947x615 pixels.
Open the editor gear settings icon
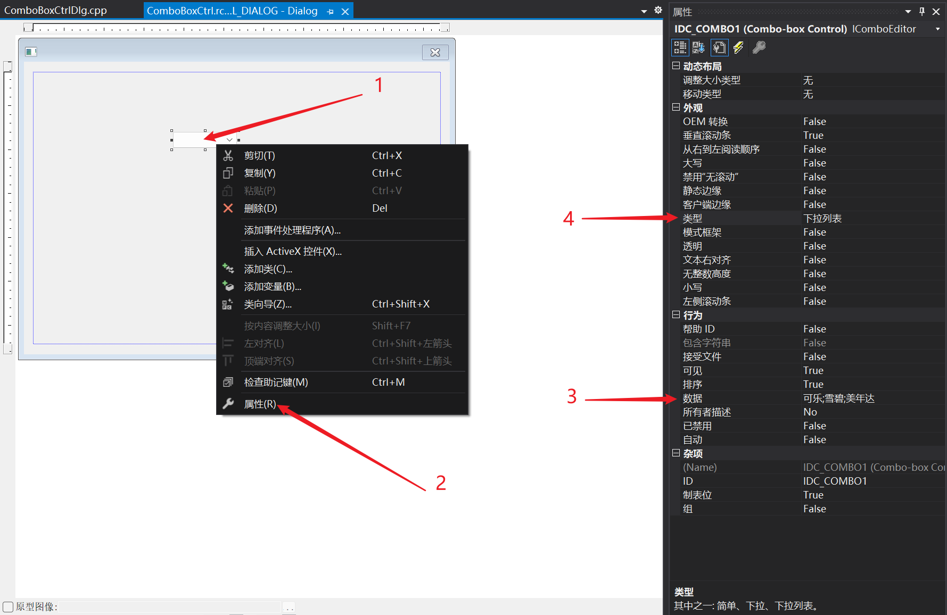pyautogui.click(x=658, y=10)
